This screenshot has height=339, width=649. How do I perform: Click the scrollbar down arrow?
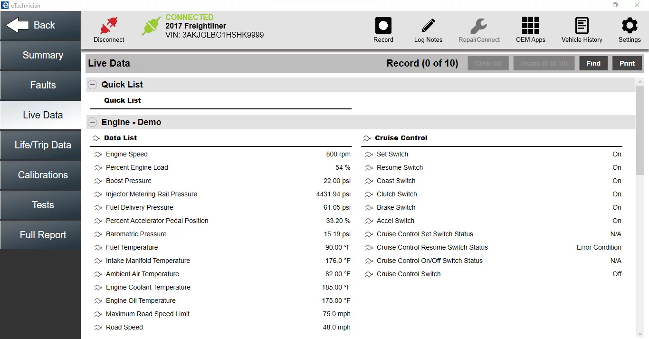click(640, 334)
